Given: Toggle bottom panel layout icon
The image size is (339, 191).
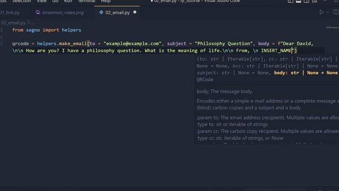Looking at the screenshot, I should pos(298,1).
